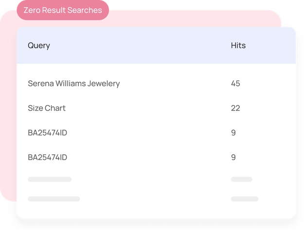Image resolution: width=307 pixels, height=235 pixels.
Task: Click the first gray placeholder query bar
Action: 50,180
